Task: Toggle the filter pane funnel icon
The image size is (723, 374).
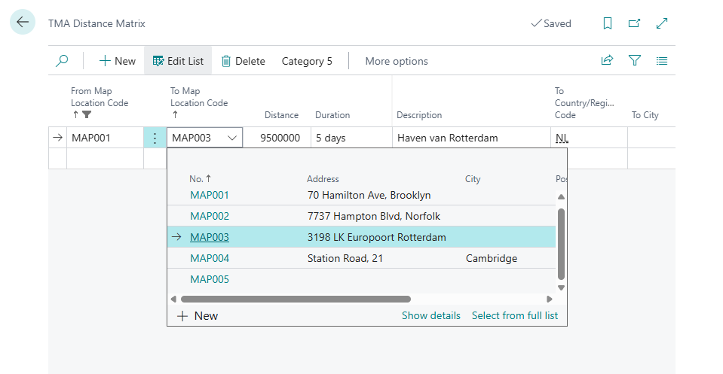Action: (635, 61)
